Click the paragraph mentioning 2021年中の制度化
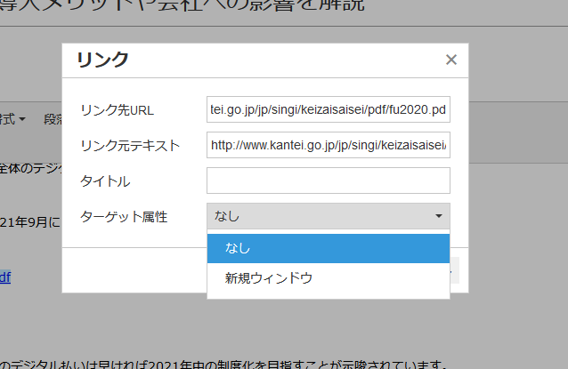This screenshot has height=369, width=568. pyautogui.click(x=223, y=363)
